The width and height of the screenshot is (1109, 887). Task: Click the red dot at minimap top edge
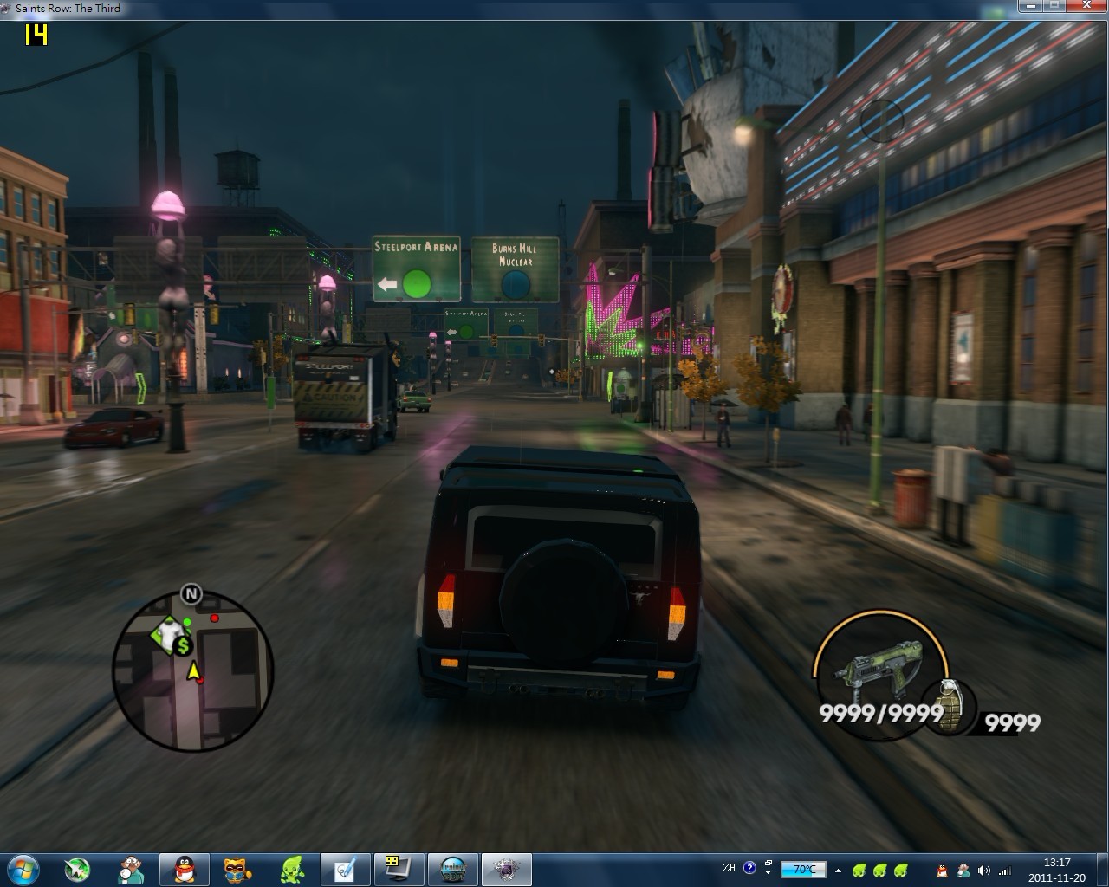pos(214,618)
